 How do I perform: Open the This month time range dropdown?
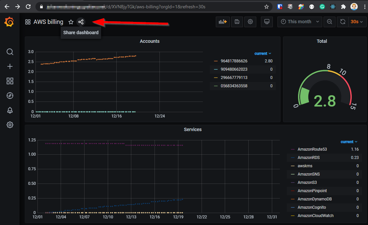(299, 22)
